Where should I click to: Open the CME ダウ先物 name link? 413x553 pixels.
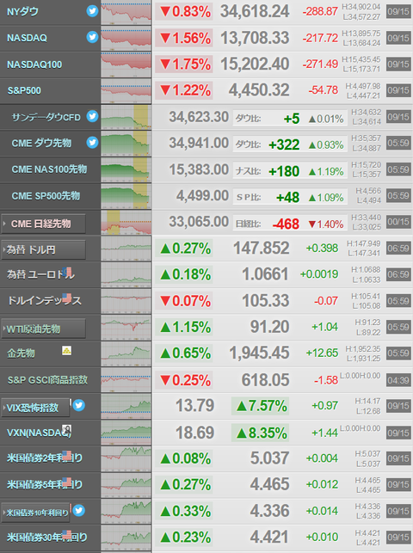(x=41, y=143)
